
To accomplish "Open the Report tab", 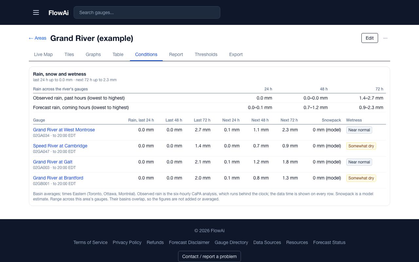I will pos(176,54).
